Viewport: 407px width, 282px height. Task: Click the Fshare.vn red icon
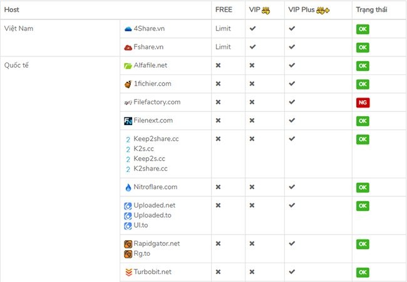(128, 47)
